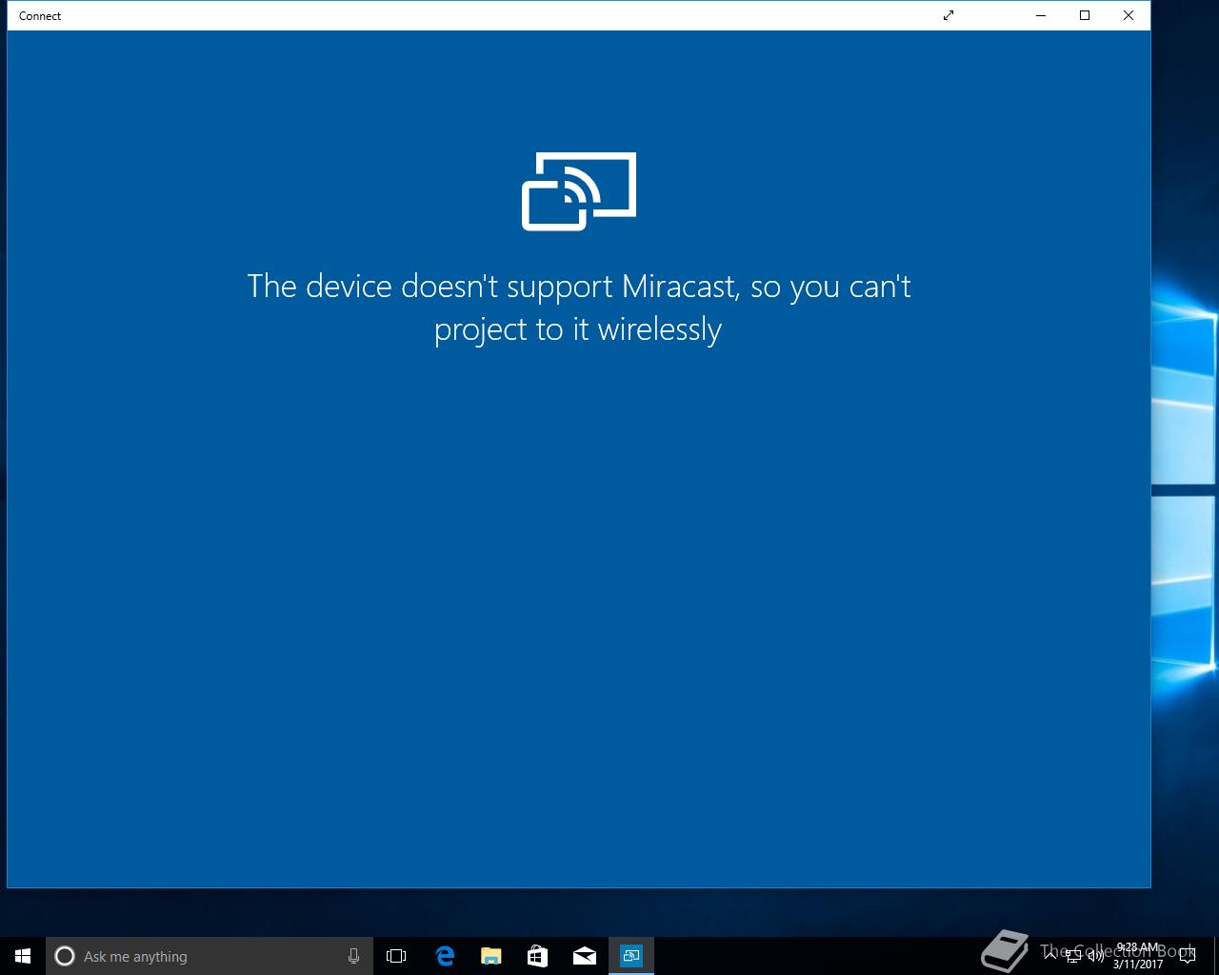
Task: Select the Connect app taskbar button
Action: [631, 956]
